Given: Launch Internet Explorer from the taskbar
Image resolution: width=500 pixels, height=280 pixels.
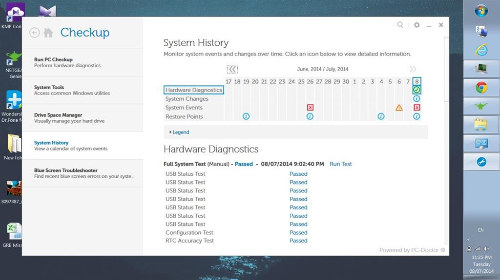Looking at the screenshot, I should tap(481, 50).
